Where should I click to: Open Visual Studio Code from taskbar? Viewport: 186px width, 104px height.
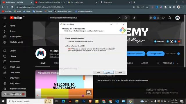[x=117, y=101]
